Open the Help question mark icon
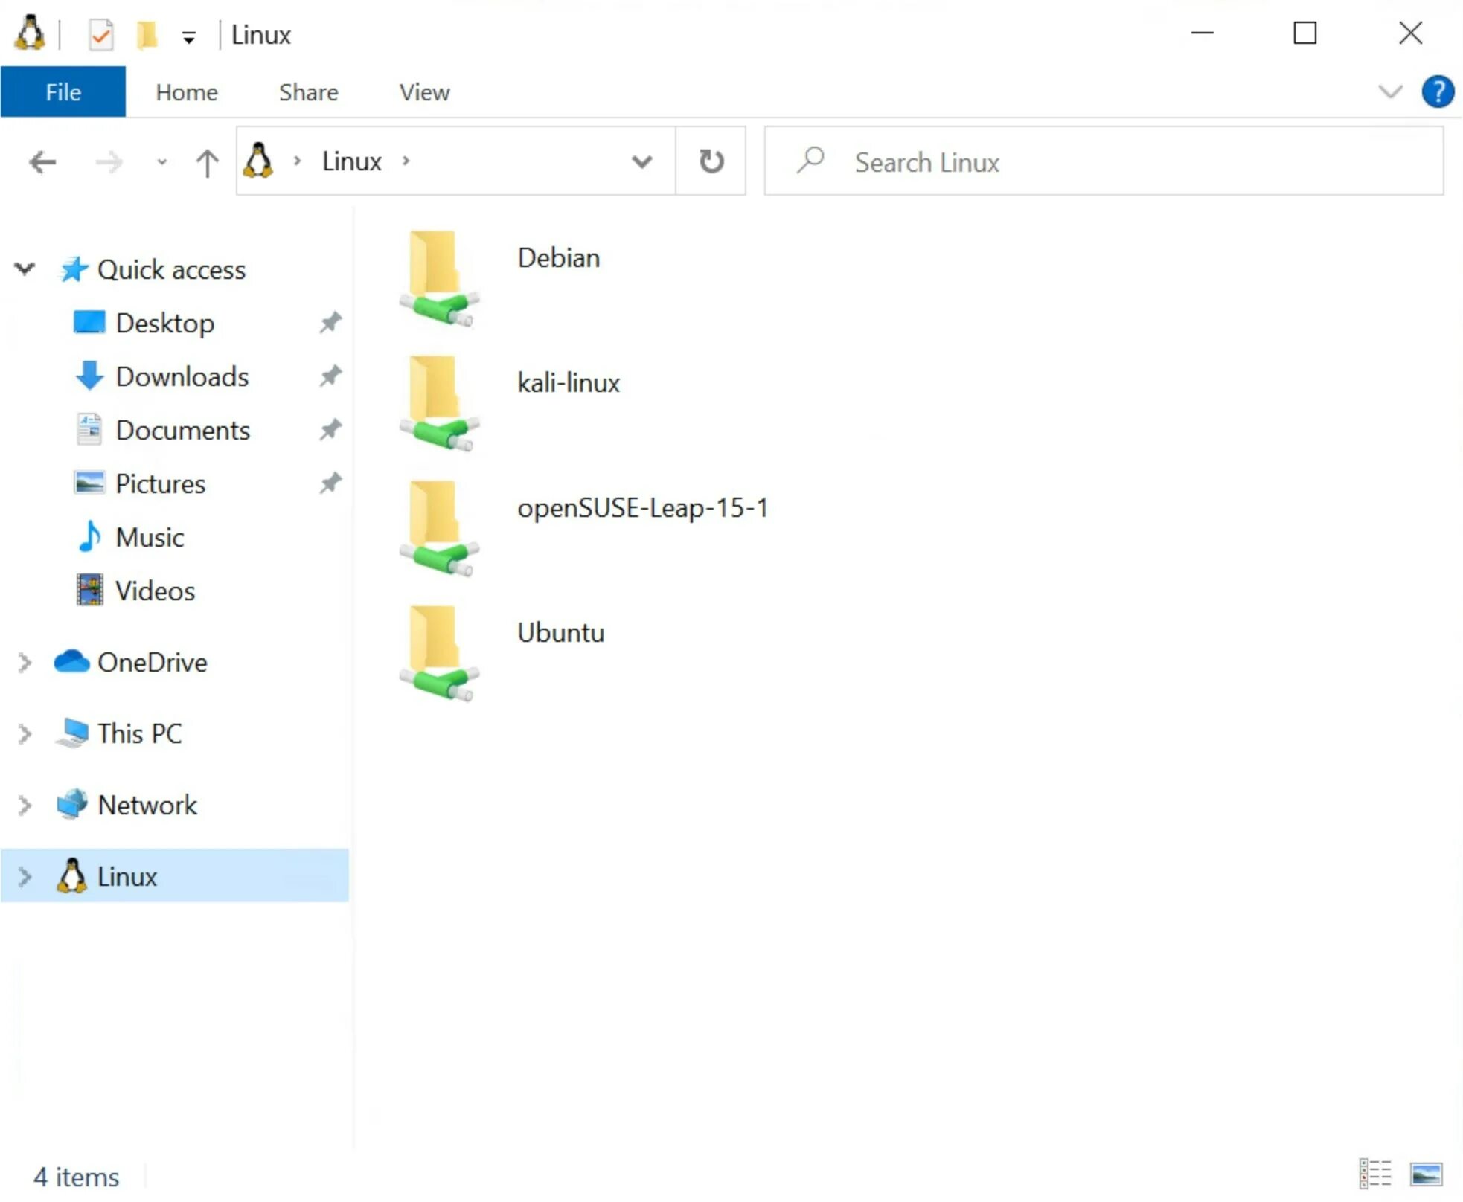1463x1202 pixels. (x=1437, y=92)
